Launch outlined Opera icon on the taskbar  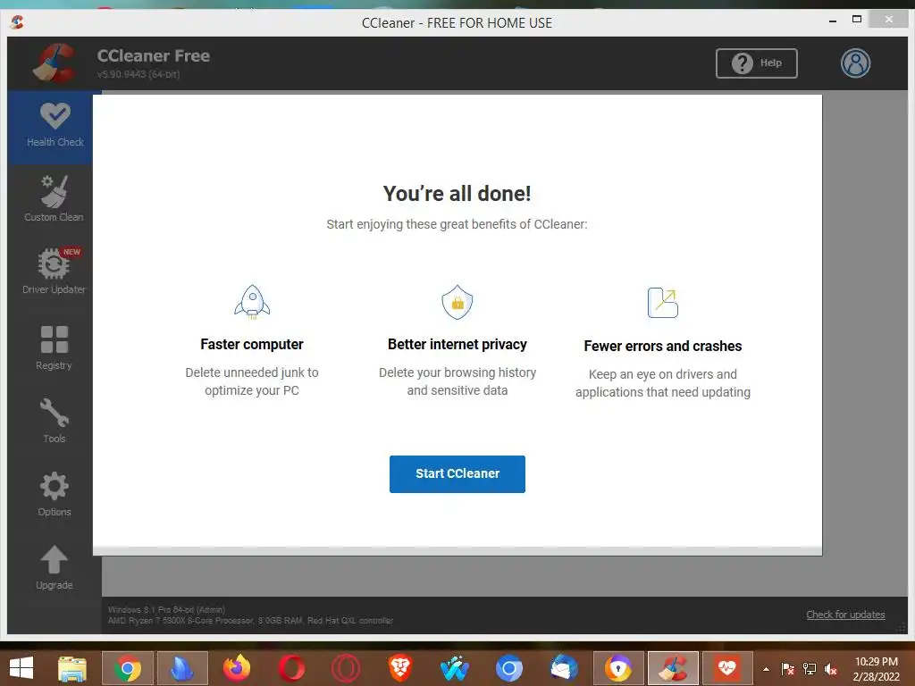click(346, 668)
